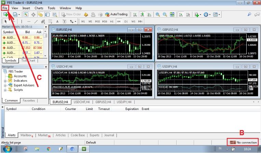This screenshot has width=261, height=153.
Task: Open the USDCHF,H4 chart tab
Action: click(x=82, y=102)
